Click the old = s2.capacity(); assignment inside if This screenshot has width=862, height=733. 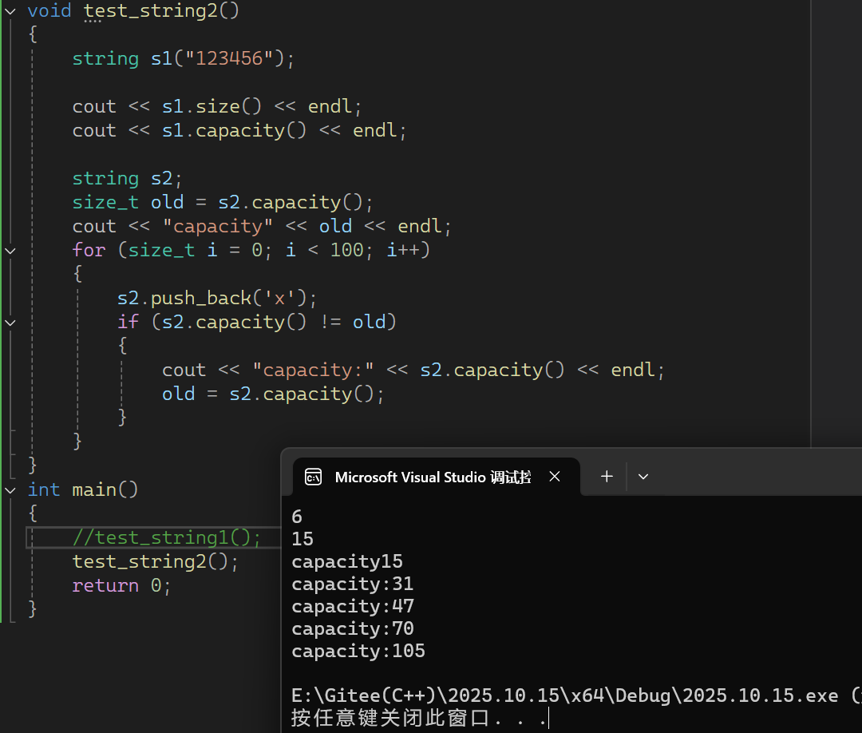[x=273, y=394]
